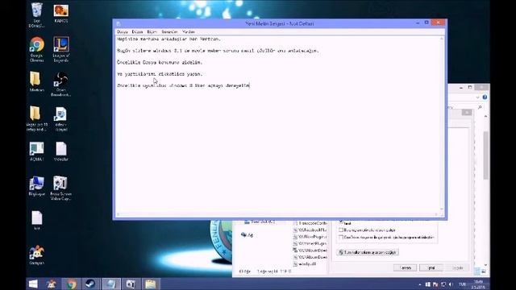Click the Windows Start button
The height and width of the screenshot is (290, 516).
pyautogui.click(x=33, y=284)
